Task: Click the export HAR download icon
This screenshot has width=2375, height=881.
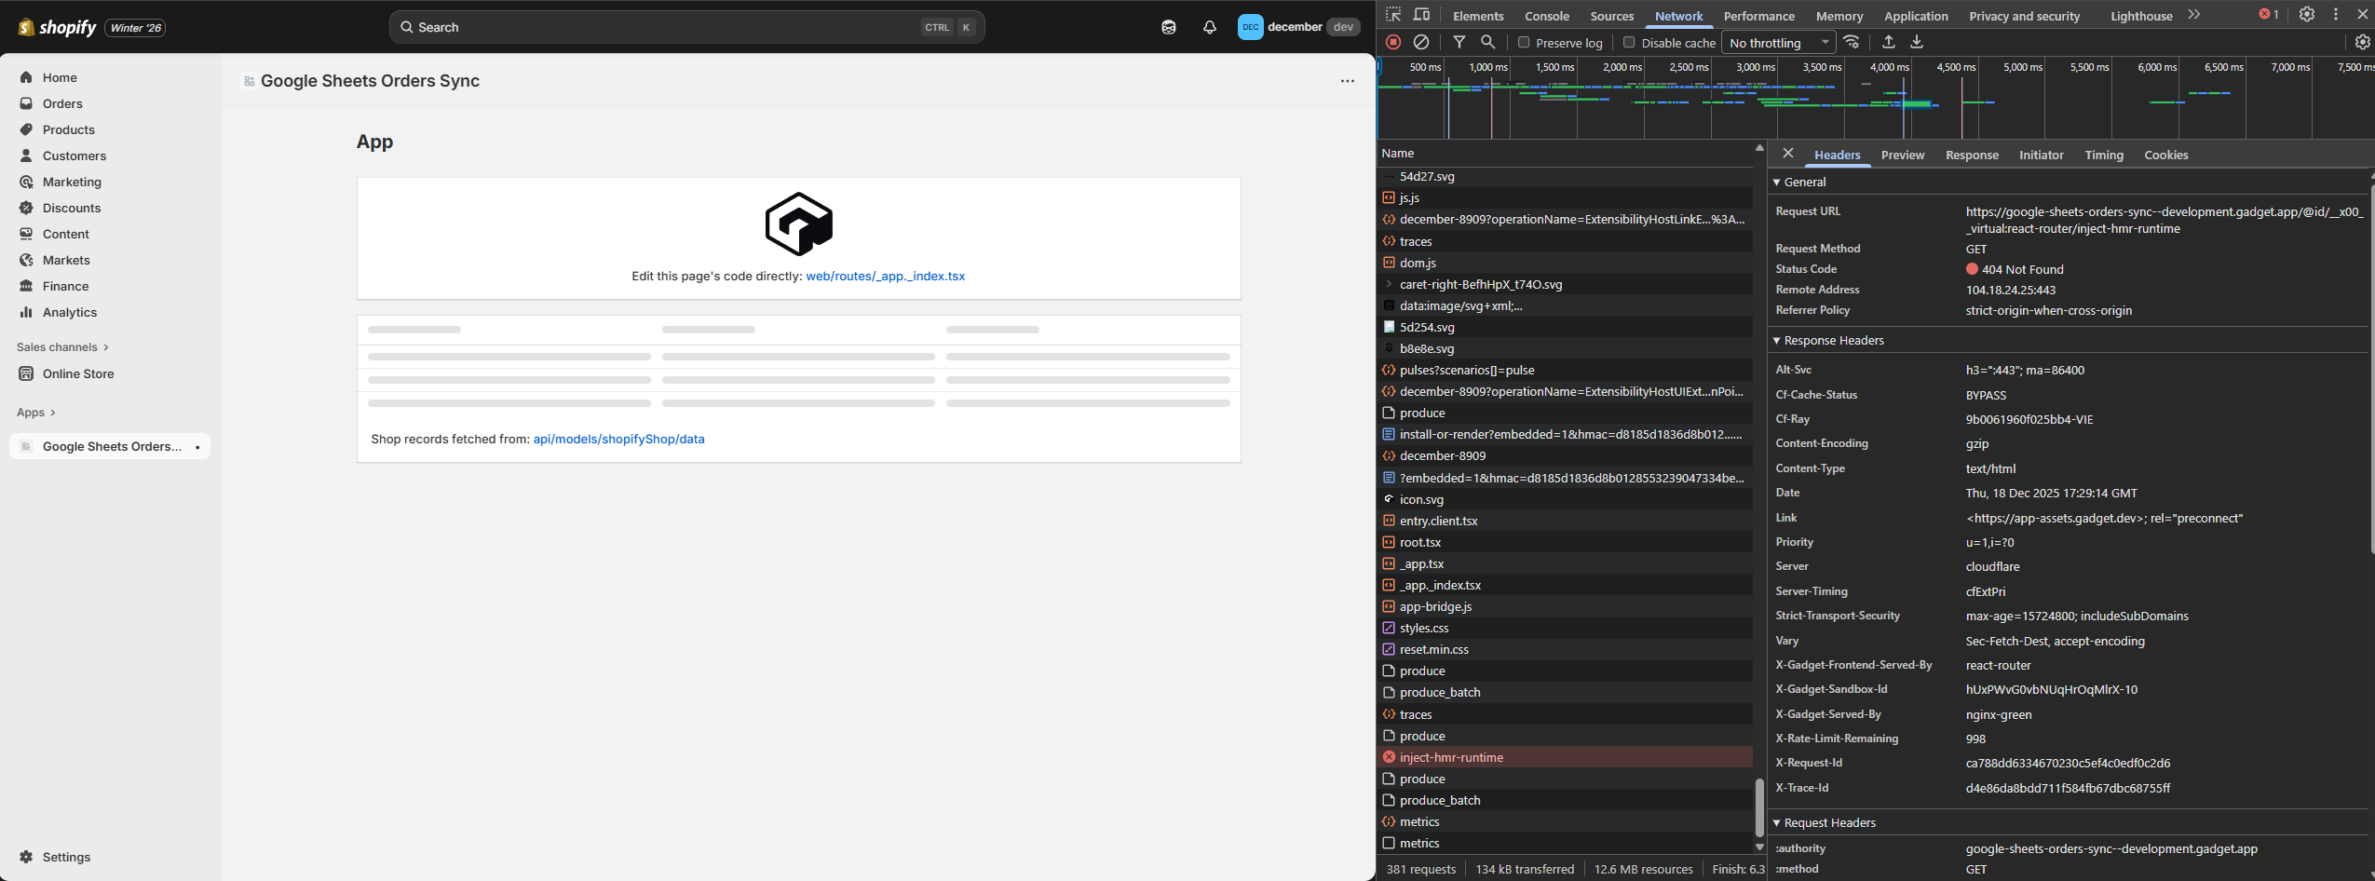Action: tap(1917, 42)
